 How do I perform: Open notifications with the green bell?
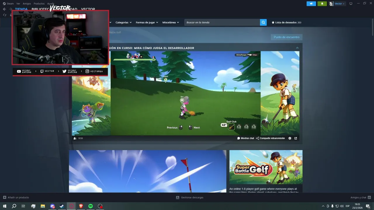[x=322, y=3]
